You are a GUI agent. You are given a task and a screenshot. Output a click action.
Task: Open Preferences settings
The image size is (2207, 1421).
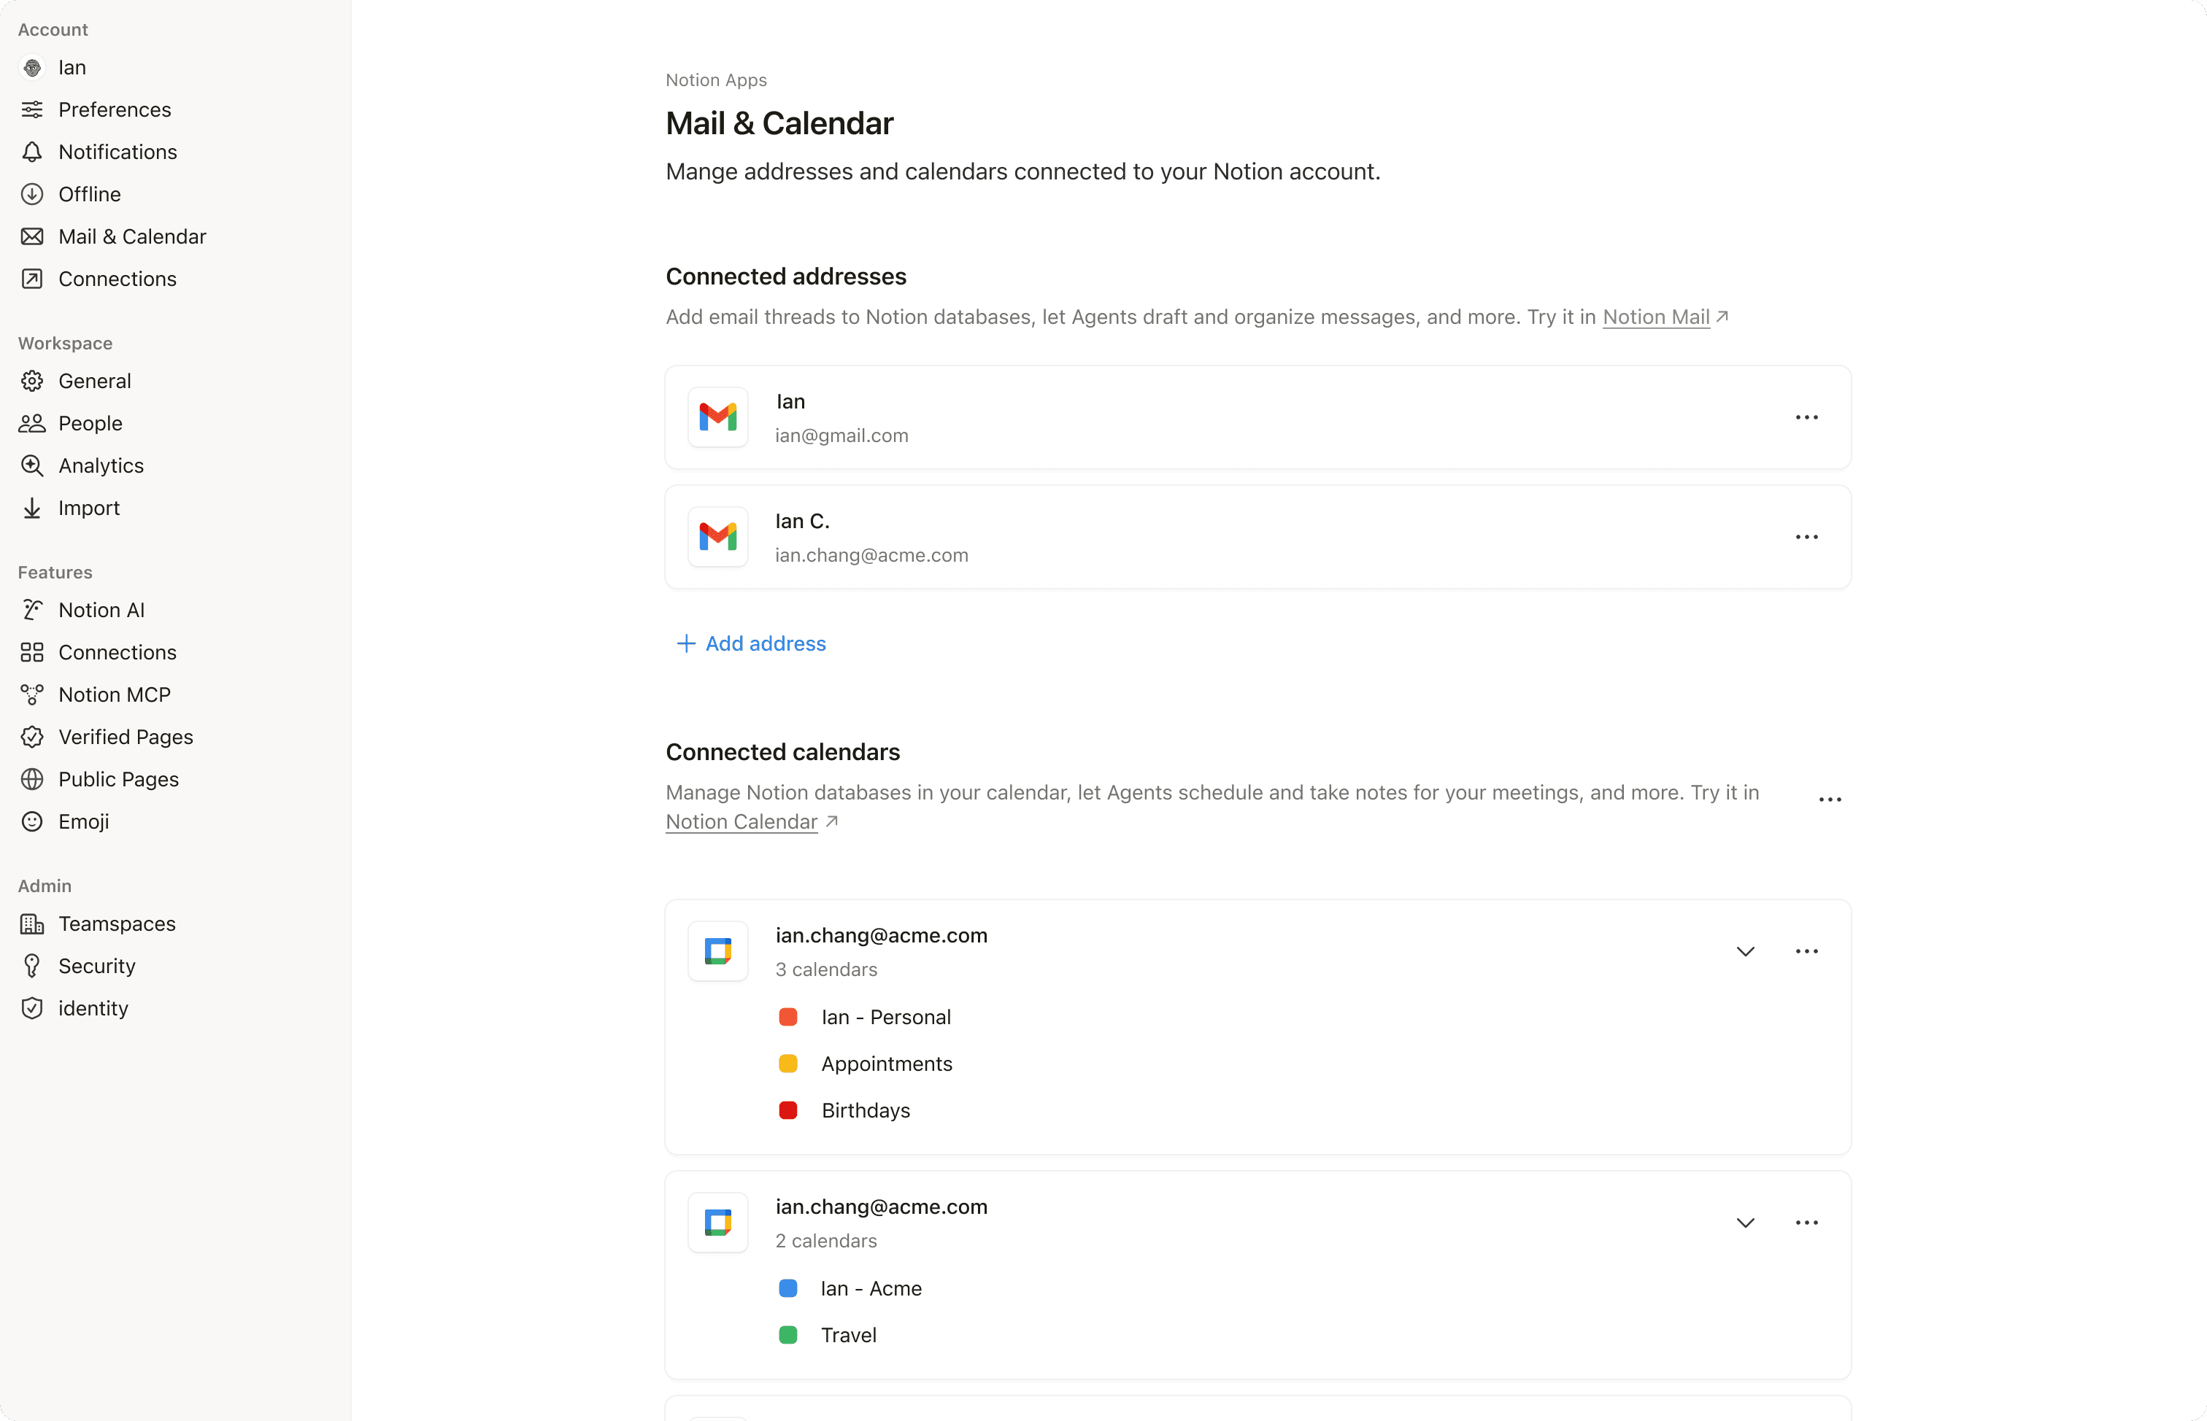coord(115,110)
